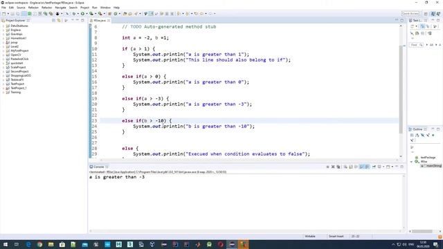Viewport: 443px width, 249px height.
Task: Open the Edit menu
Action: click(11, 8)
